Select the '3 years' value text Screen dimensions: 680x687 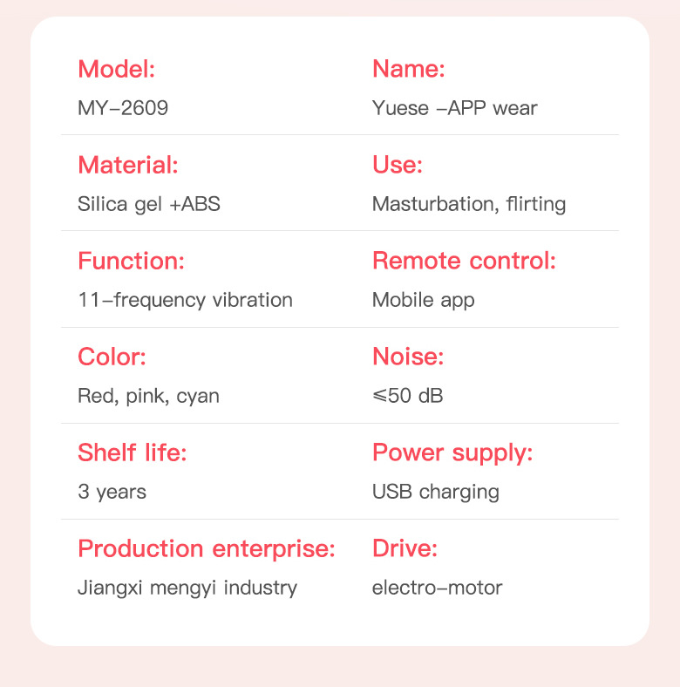pos(112,492)
